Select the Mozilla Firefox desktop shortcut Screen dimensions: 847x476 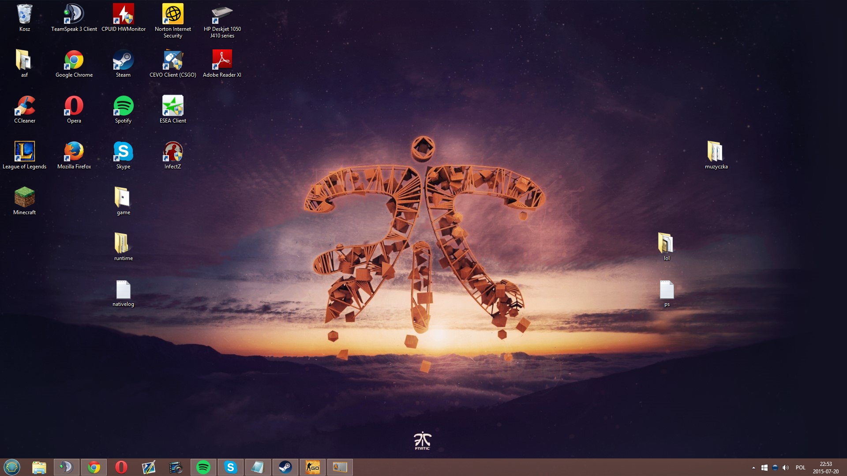pyautogui.click(x=74, y=156)
